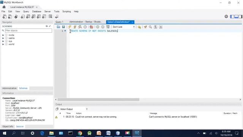Click the horizontal editor scrollbar thumb
The height and width of the screenshot is (137, 243).
98,100
